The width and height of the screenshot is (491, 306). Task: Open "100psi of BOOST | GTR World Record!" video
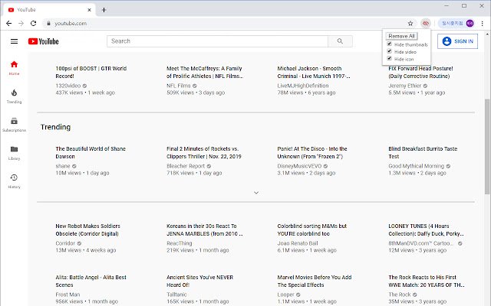(91, 72)
